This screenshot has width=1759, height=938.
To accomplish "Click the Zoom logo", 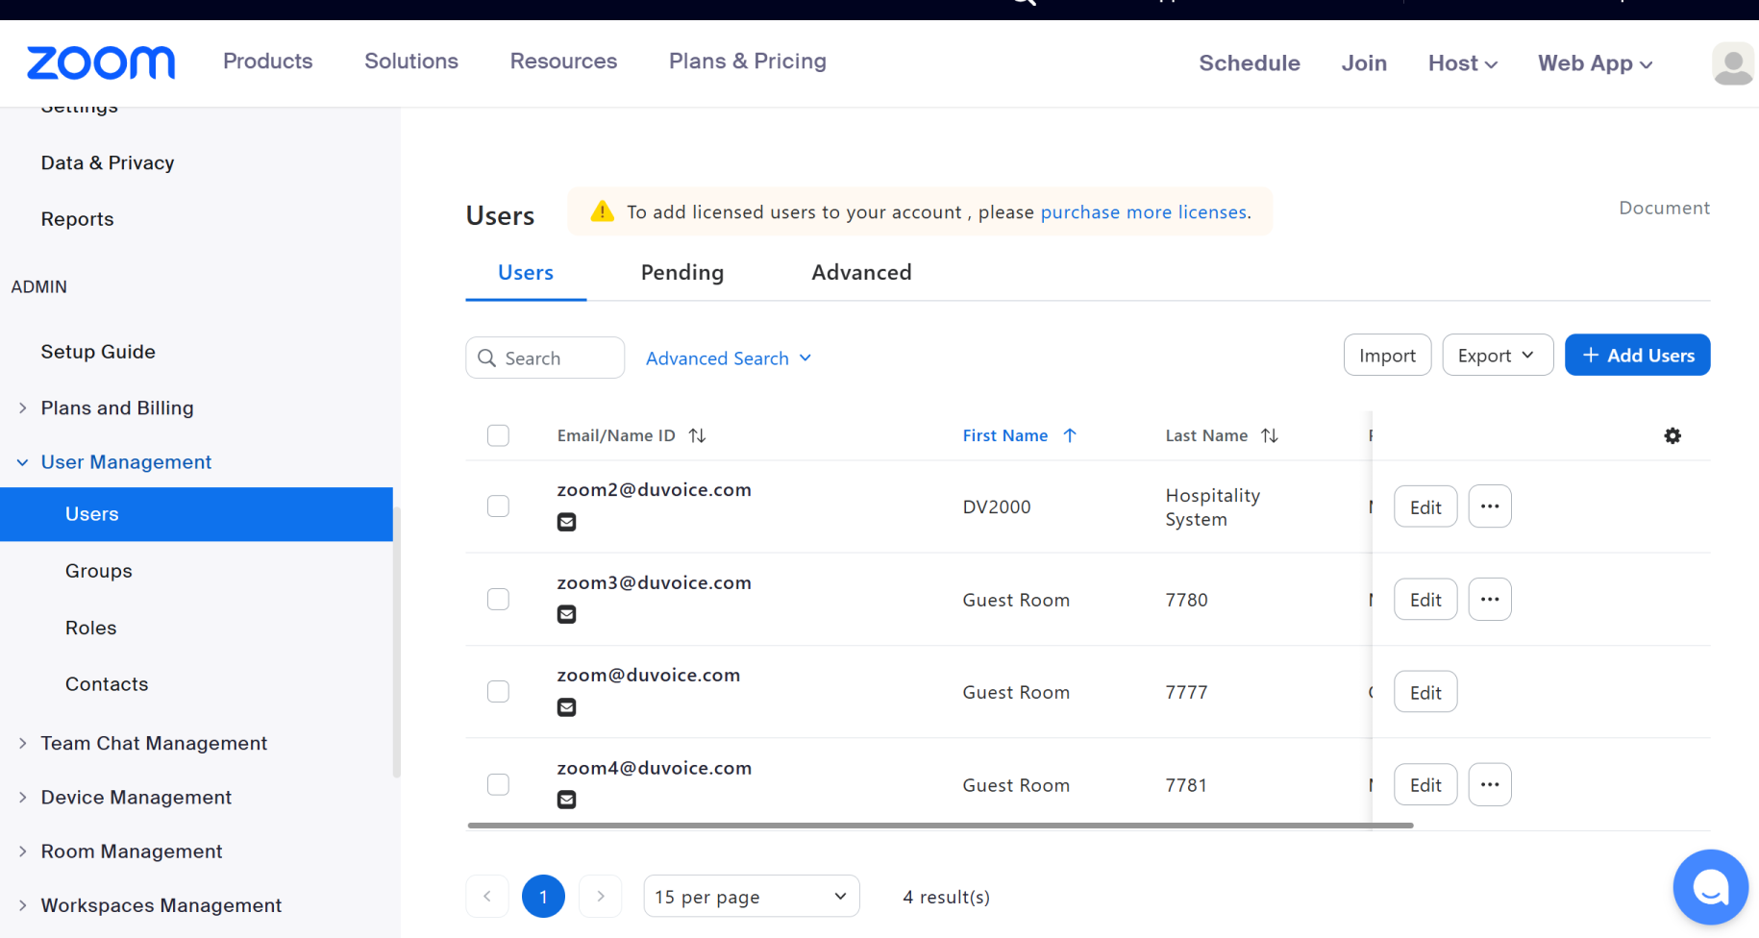I will click(x=101, y=63).
